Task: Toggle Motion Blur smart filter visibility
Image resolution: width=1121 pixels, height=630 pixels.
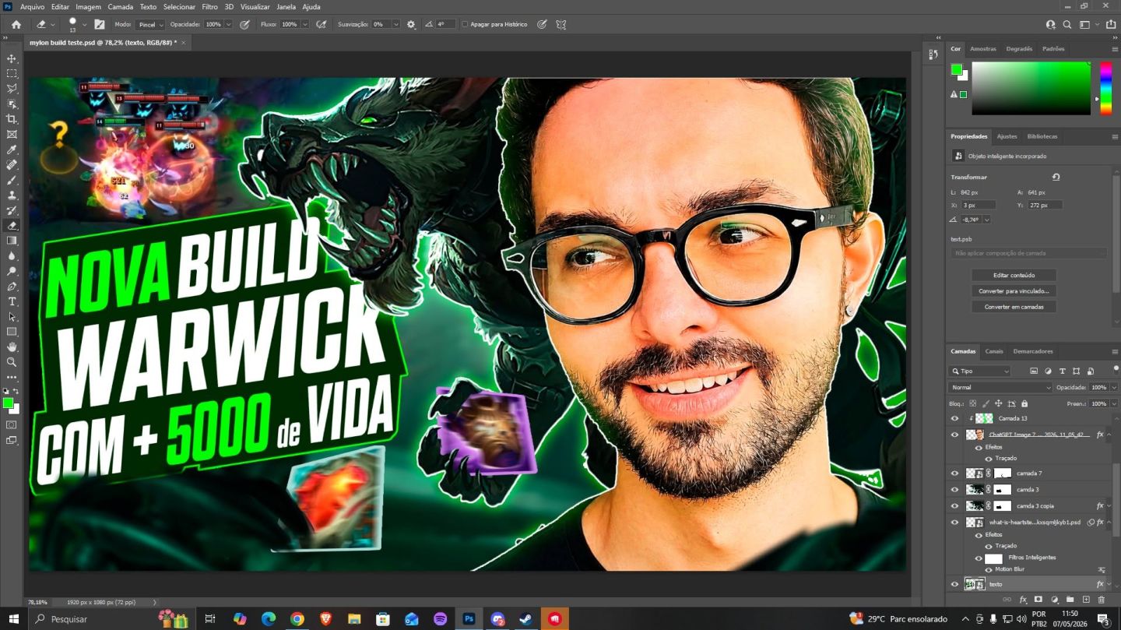Action: coord(988,569)
